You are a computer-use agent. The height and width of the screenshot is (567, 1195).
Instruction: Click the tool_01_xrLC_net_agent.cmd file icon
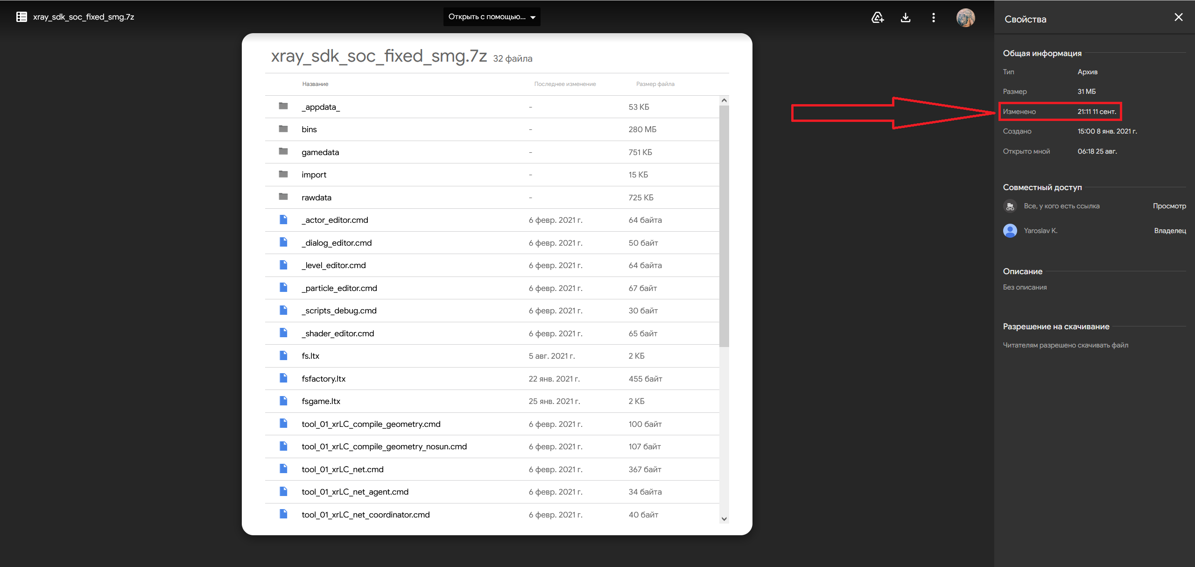tap(283, 491)
